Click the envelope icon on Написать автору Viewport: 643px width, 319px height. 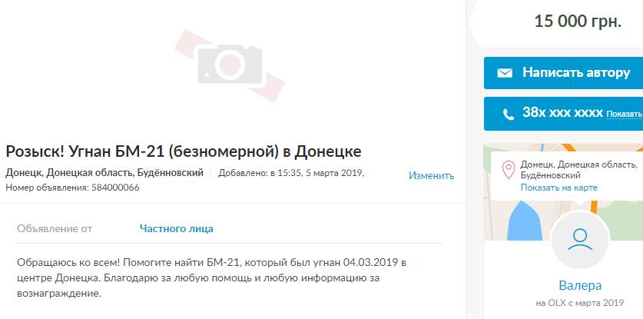505,73
